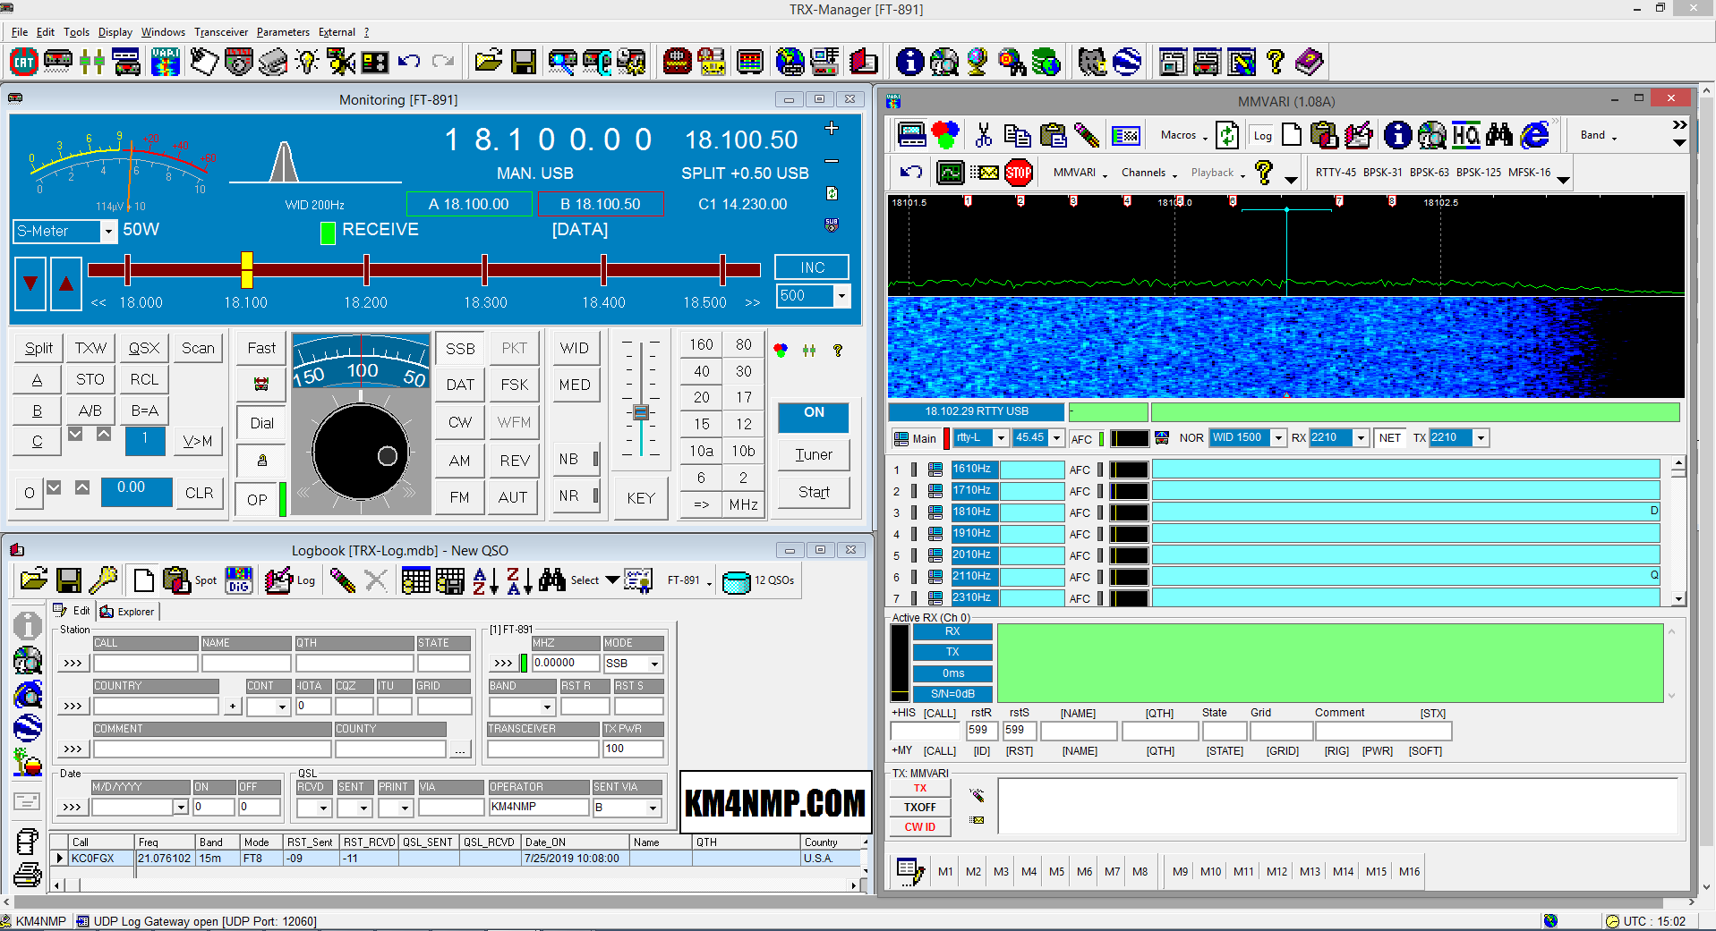The height and width of the screenshot is (931, 1716).
Task: Open the MODE dropdown showing SSB
Action: click(x=655, y=664)
